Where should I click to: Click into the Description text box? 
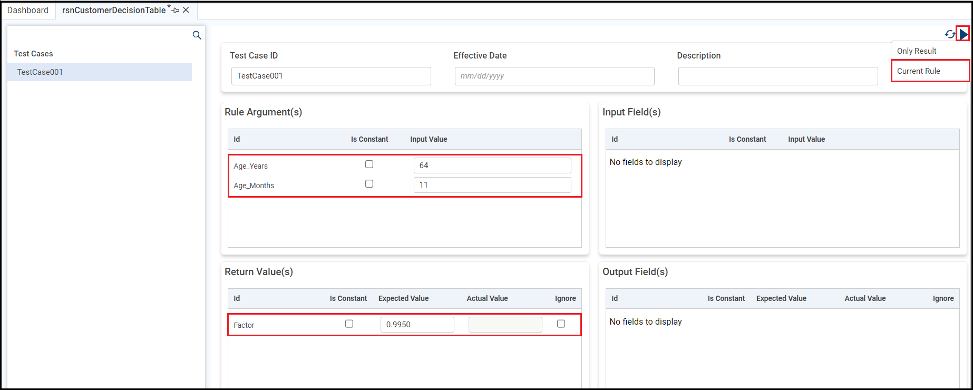(778, 76)
